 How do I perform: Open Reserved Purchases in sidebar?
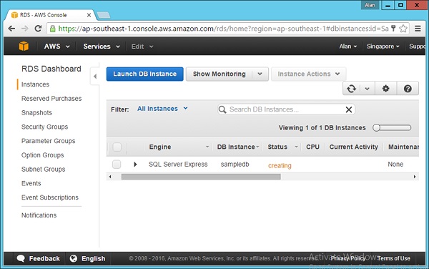pyautogui.click(x=51, y=99)
